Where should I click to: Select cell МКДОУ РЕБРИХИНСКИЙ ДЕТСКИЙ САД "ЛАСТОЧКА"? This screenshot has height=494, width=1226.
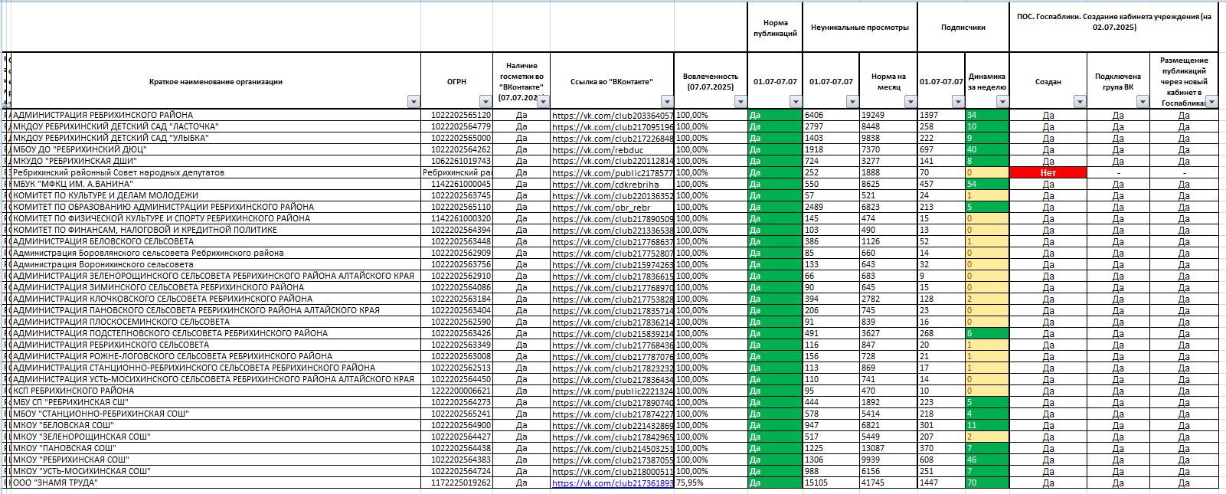tap(216, 127)
